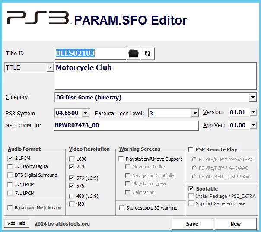Uncheck the 576 (16:9) resolution

pyautogui.click(x=71, y=178)
